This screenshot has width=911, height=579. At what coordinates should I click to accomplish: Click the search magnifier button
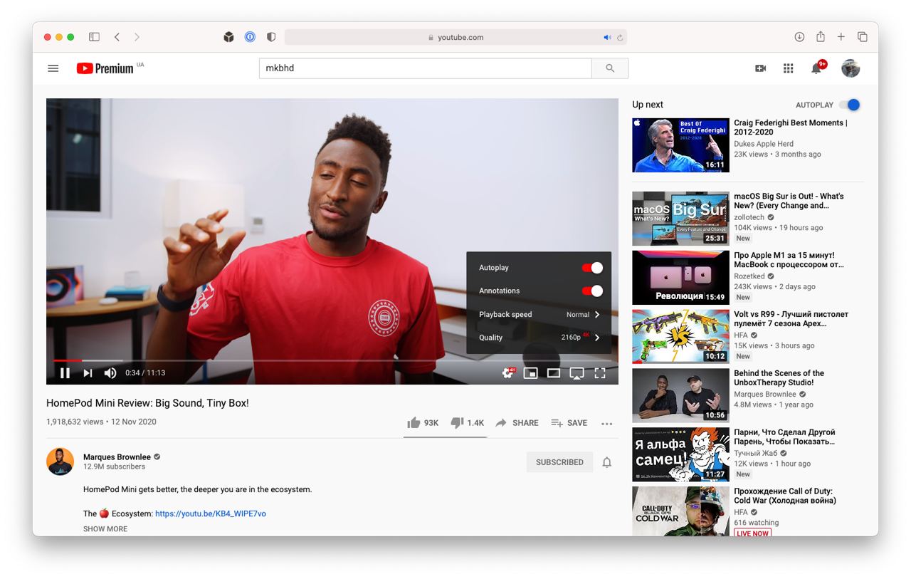point(610,68)
